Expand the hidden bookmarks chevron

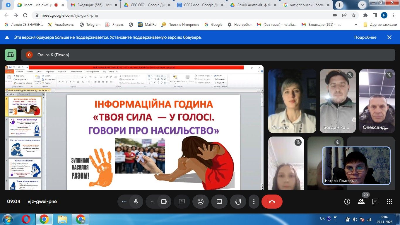[356, 25]
